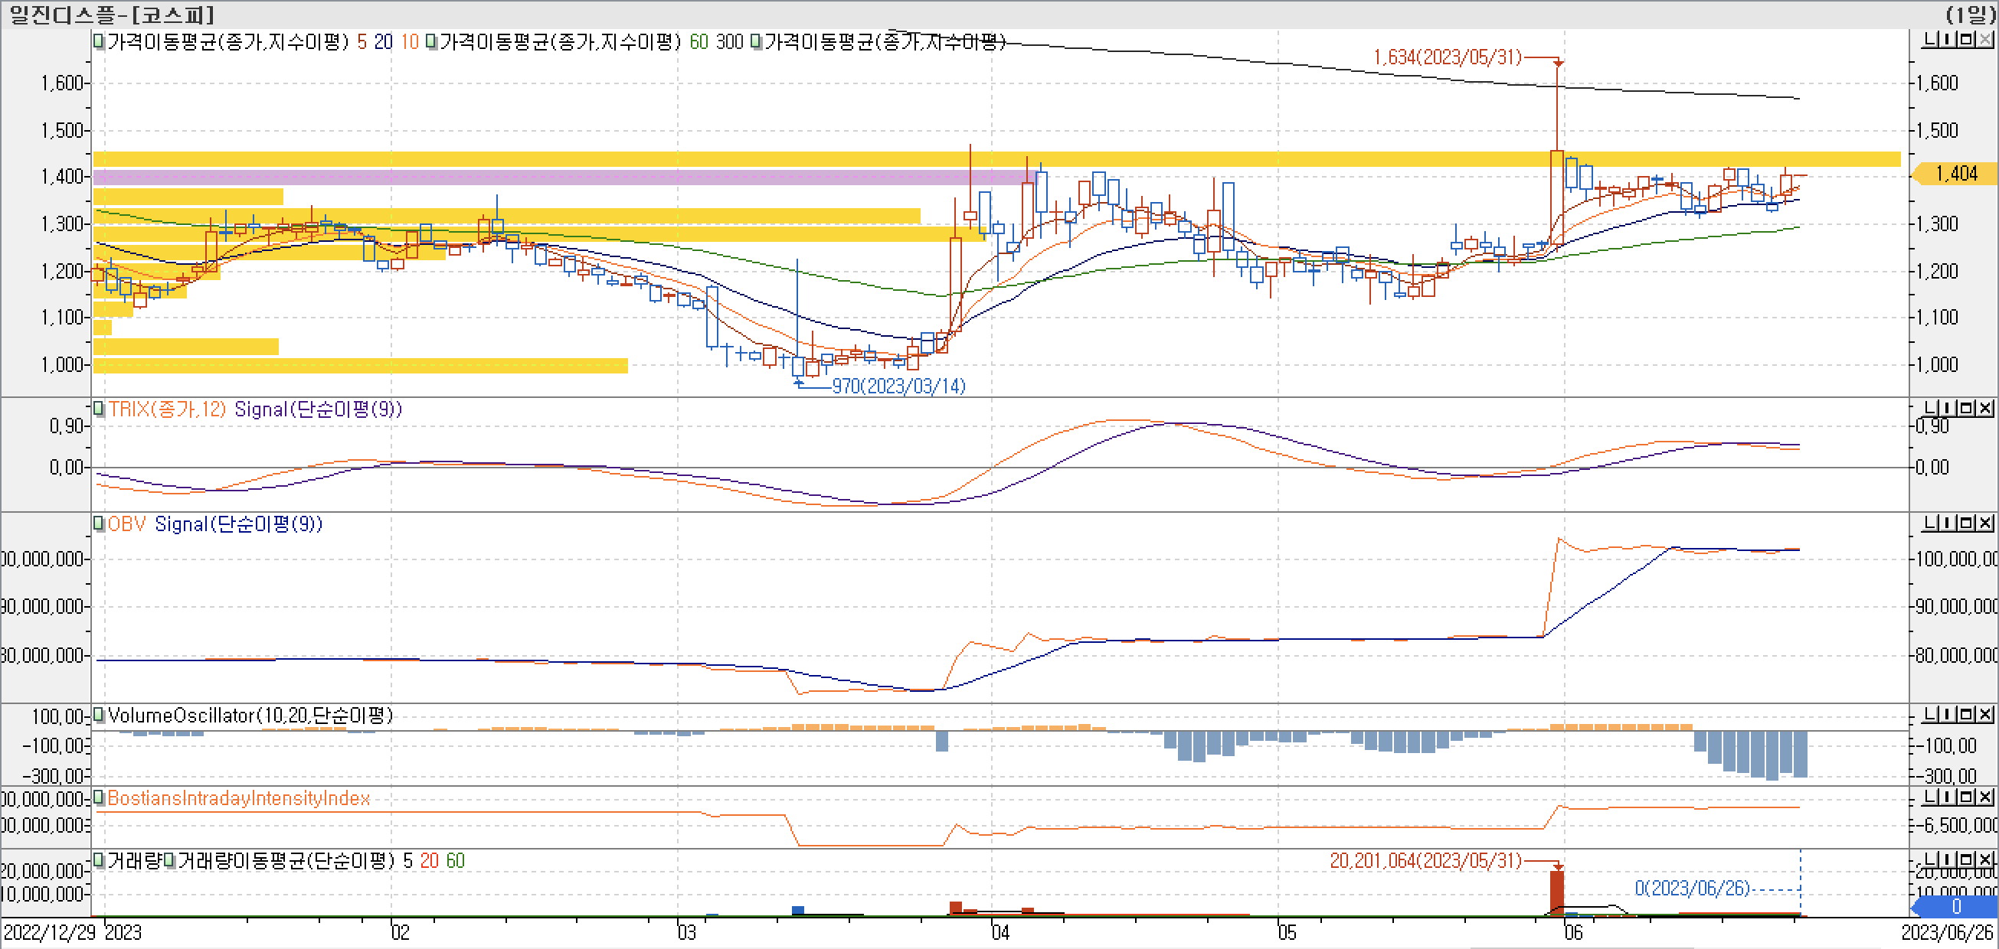This screenshot has width=1999, height=949.
Task: Click the vertical bar icon in price panel
Action: 1948,39
